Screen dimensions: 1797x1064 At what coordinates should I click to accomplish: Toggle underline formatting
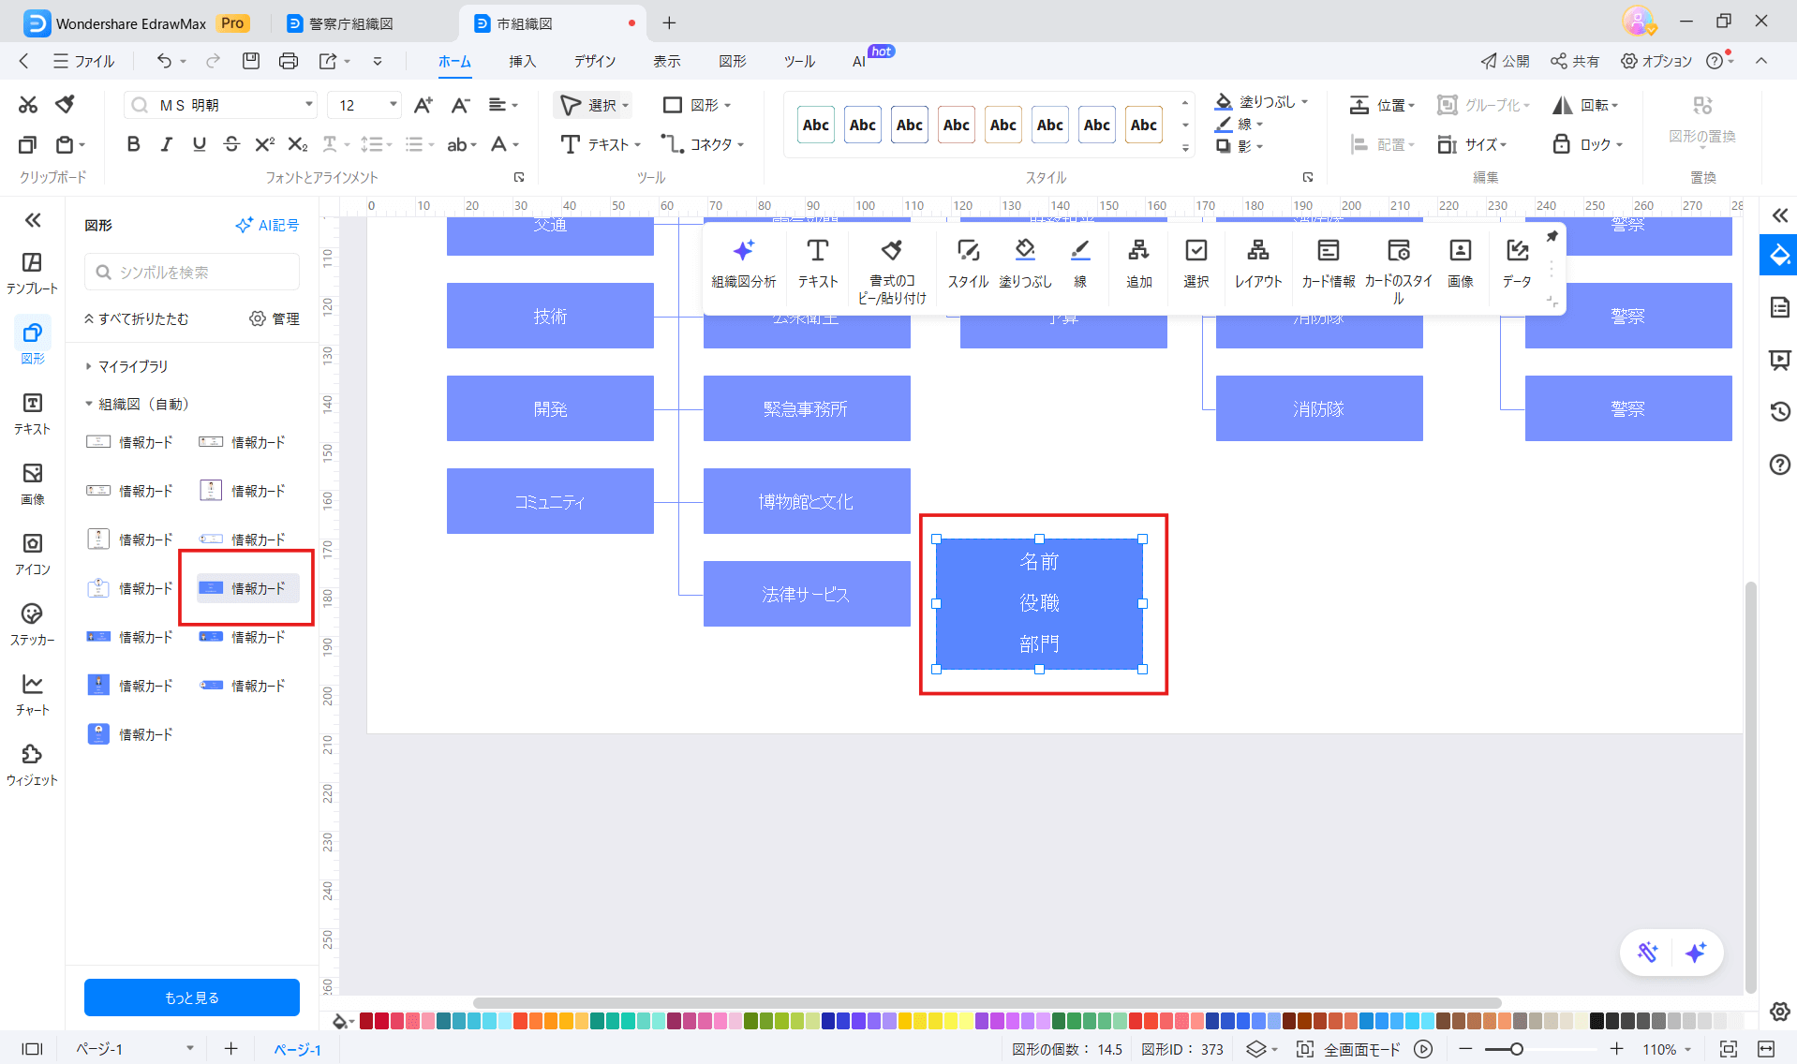pyautogui.click(x=199, y=144)
